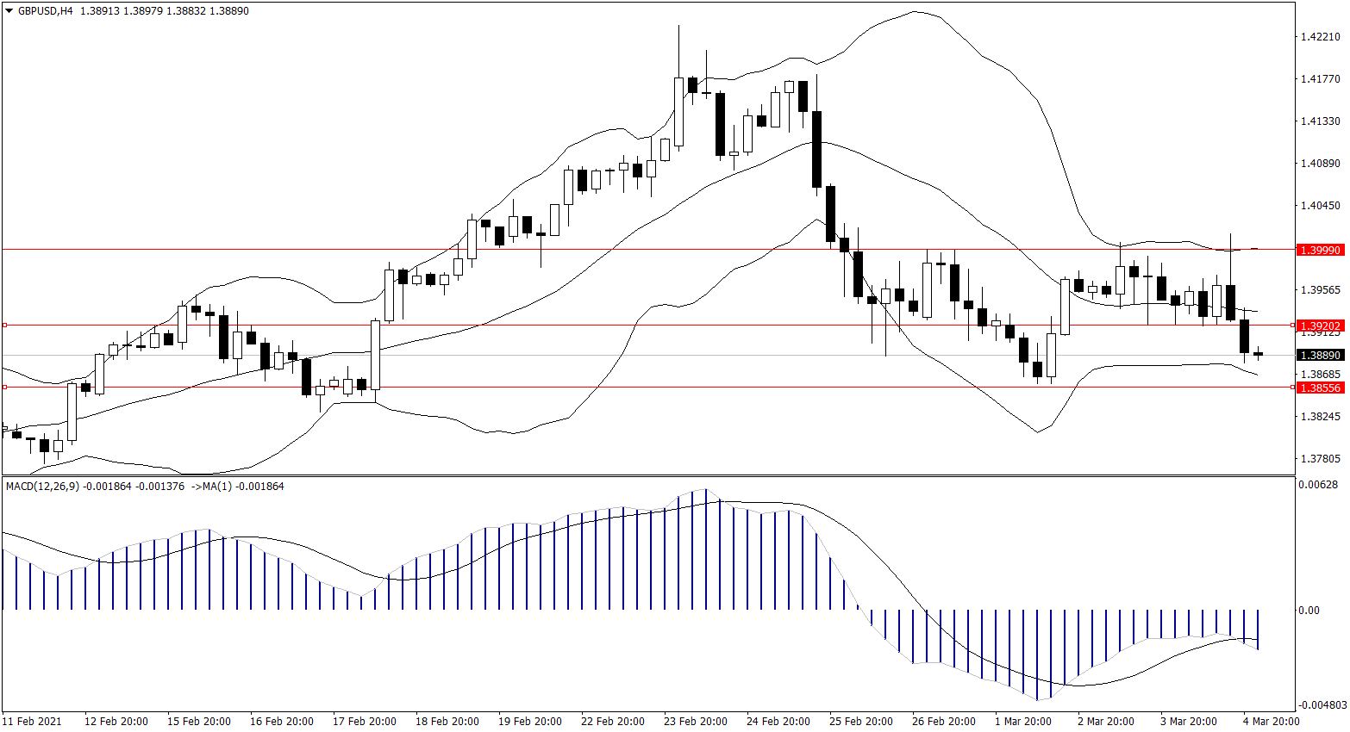Click the 23 Feb 20:00 date label
The height and width of the screenshot is (732, 1350).
tap(695, 721)
